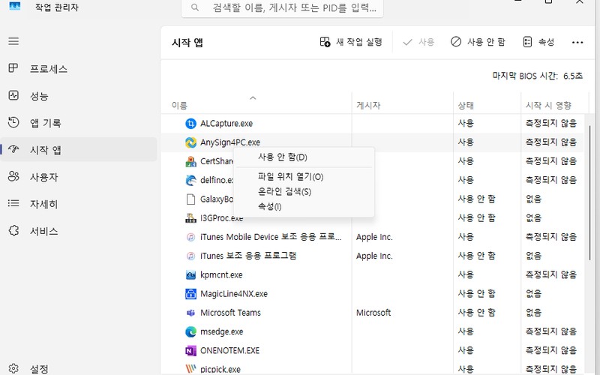Image resolution: width=600 pixels, height=375 pixels.
Task: Click the 서비스 puzzle icon
Action: (13, 230)
